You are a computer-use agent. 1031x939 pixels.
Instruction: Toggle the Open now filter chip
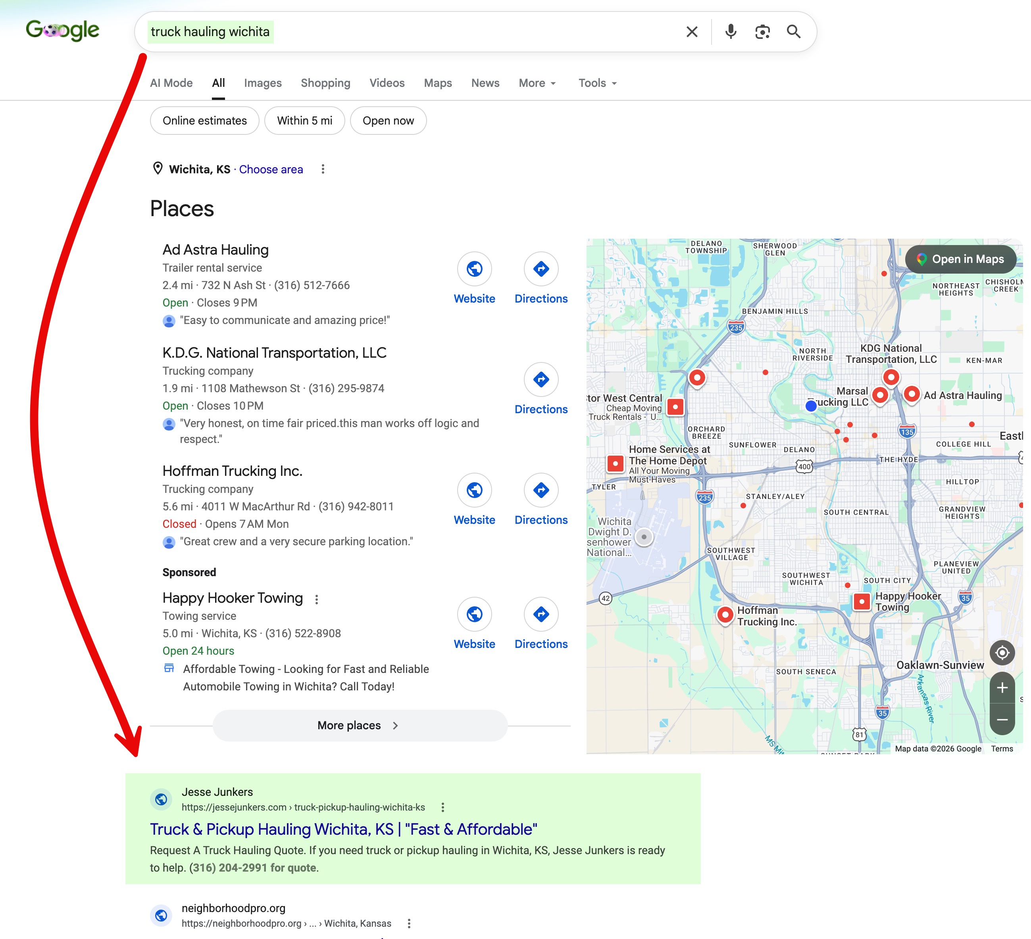388,121
